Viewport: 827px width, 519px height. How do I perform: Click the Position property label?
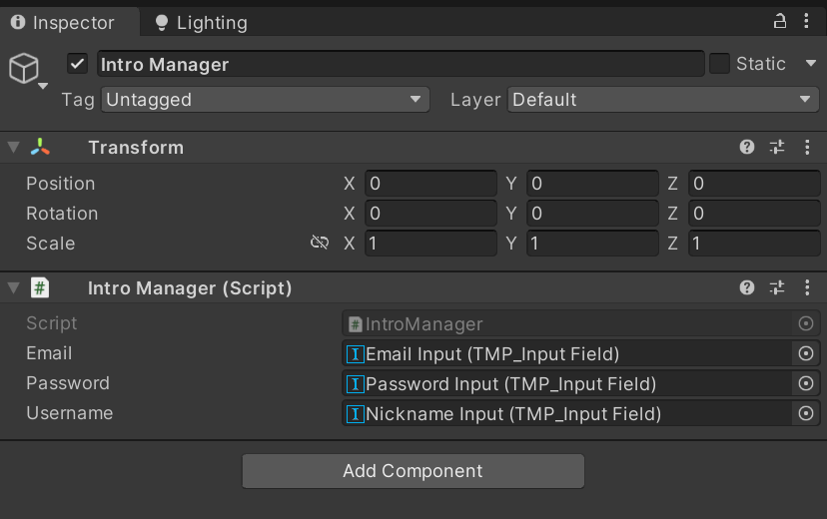[x=61, y=183]
